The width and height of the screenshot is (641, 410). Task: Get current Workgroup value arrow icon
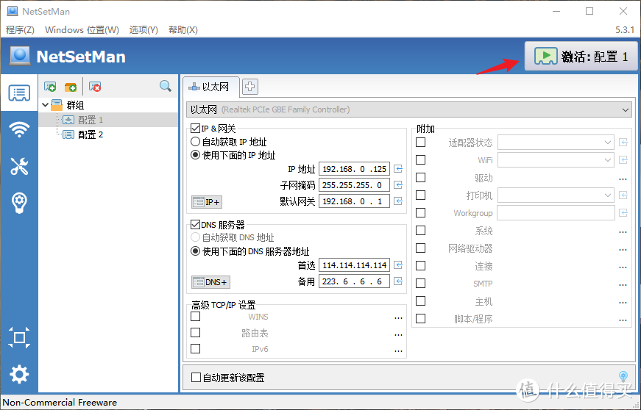point(623,213)
